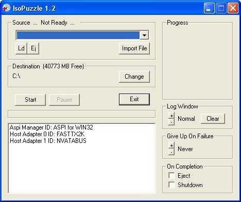Clear the log window
241x202 pixels.
(x=213, y=119)
